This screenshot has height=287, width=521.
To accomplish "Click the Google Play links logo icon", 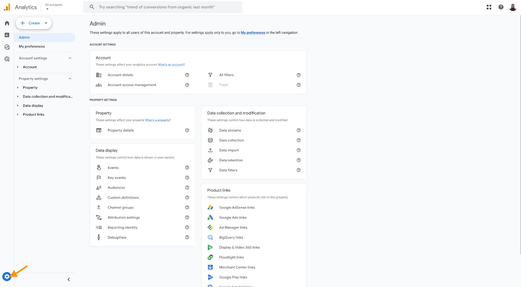I will [x=210, y=277].
